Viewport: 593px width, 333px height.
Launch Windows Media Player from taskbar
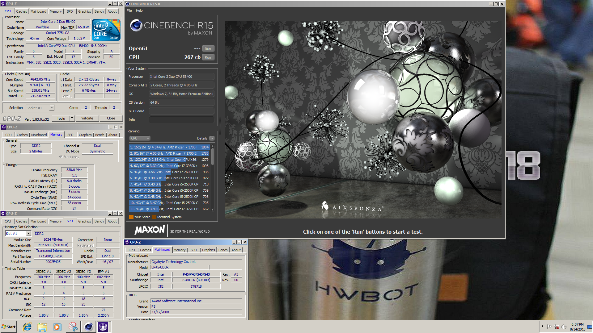coord(57,327)
